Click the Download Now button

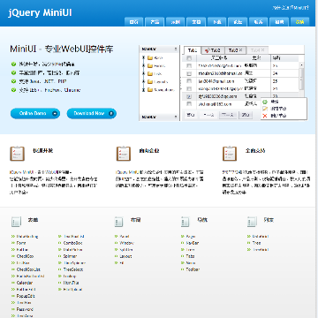tap(92, 113)
